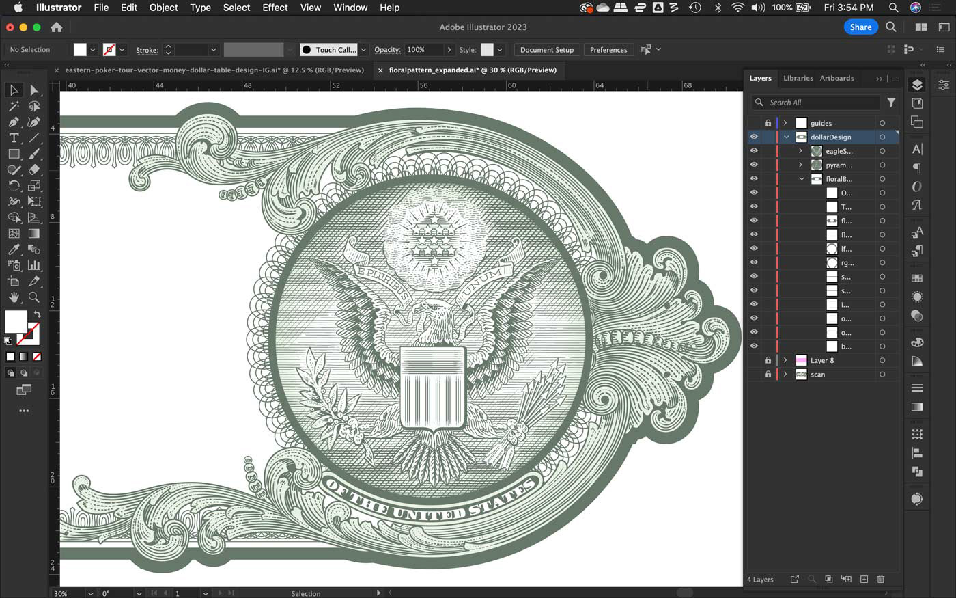Click the Search All layers field
This screenshot has height=598, width=956.
pos(816,103)
